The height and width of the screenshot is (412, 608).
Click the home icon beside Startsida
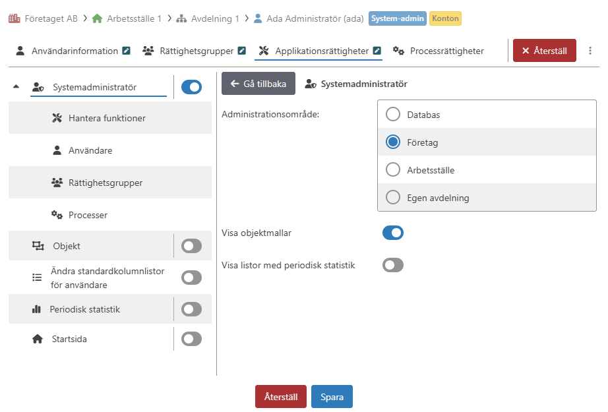[38, 339]
